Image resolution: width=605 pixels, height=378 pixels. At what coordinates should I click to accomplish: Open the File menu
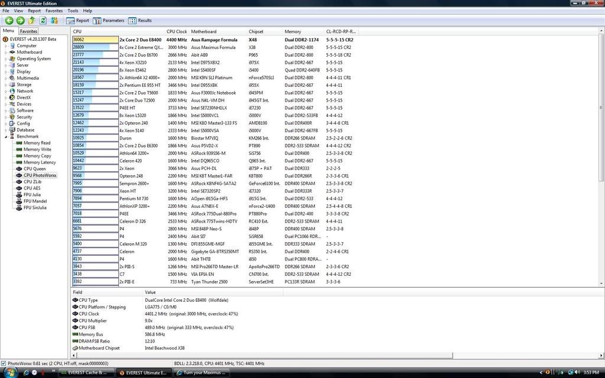click(6, 11)
